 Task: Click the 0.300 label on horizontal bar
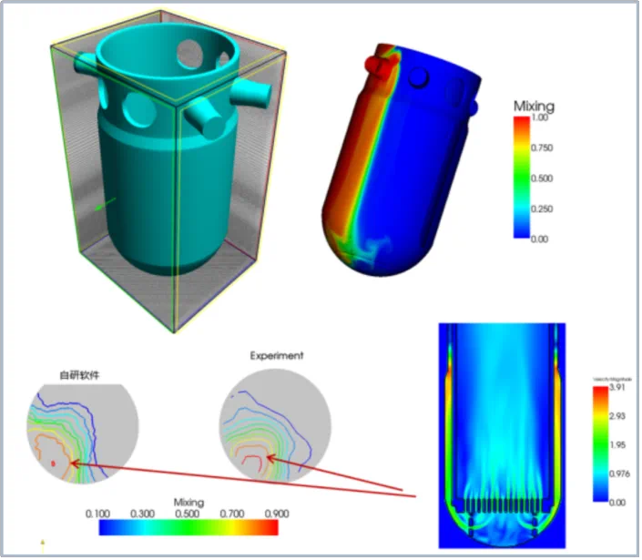tap(143, 514)
